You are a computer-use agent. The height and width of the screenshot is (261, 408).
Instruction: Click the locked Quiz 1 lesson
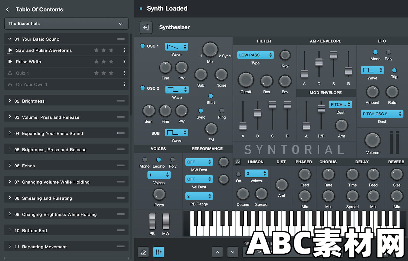(x=67, y=73)
